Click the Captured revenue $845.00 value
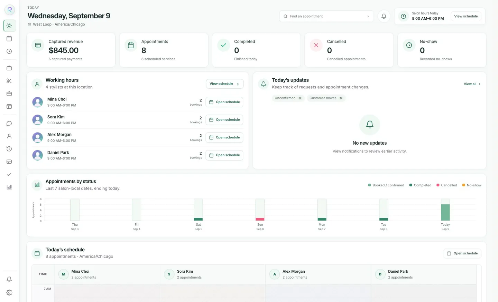 (64, 50)
